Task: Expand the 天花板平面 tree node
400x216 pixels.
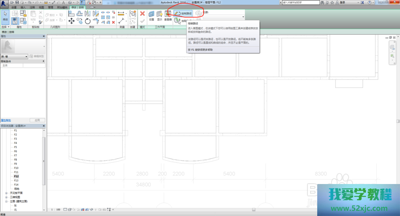Action: pos(6,193)
